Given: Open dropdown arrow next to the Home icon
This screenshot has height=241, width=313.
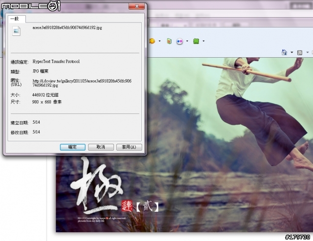Looking at the screenshot, I should tap(291, 52).
